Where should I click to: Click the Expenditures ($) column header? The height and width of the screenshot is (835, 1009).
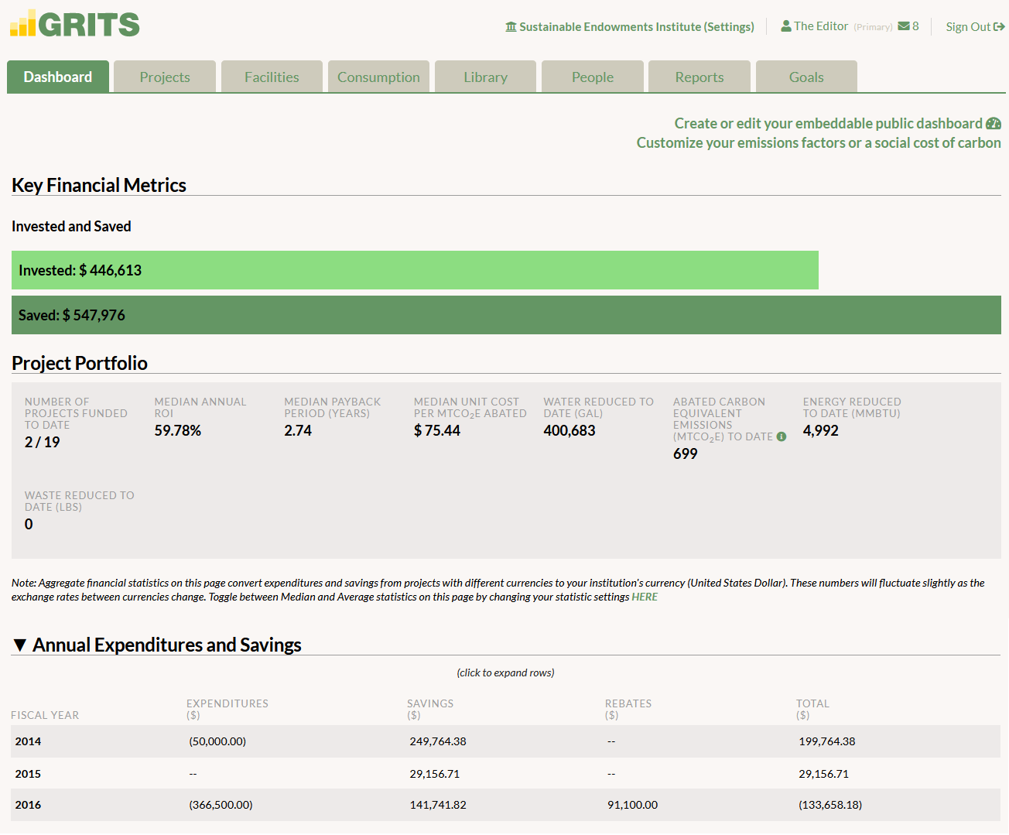227,709
